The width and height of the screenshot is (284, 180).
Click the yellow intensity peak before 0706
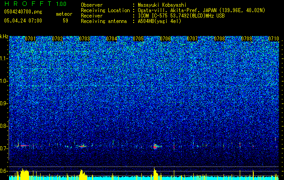coord(156,174)
